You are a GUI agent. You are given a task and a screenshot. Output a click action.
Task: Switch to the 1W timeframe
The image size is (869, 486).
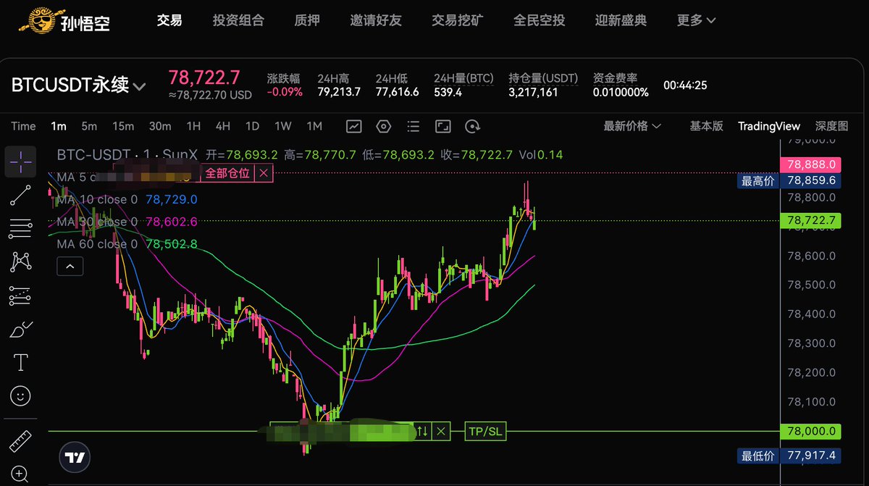coord(282,126)
